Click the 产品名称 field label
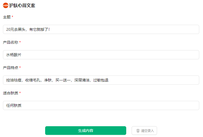This screenshot has width=203, height=137. [x=11, y=42]
